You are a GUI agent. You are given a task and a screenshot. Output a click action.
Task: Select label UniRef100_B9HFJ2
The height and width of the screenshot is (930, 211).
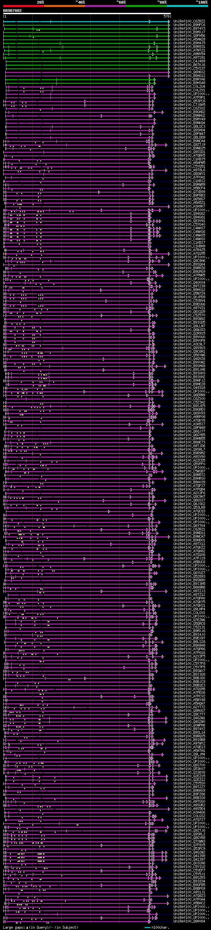pos(189,380)
